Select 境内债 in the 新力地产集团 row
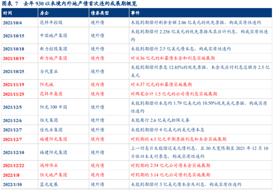Image resolution: width=273 pixels, height=190 pixels. (x=97, y=58)
